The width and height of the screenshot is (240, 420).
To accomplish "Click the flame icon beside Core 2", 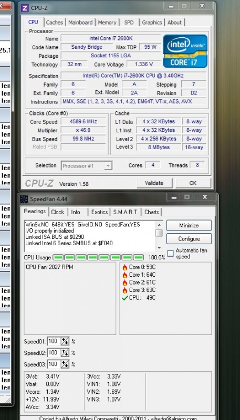I will tap(125, 282).
